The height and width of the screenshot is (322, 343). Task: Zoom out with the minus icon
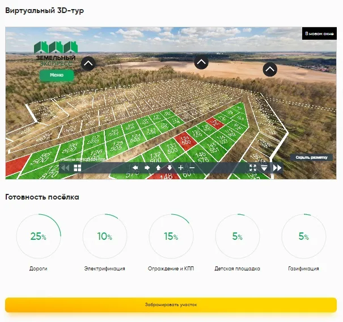coord(192,168)
